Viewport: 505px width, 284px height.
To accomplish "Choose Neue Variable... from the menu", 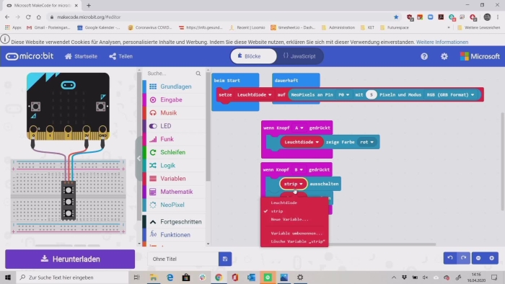I will point(289,219).
